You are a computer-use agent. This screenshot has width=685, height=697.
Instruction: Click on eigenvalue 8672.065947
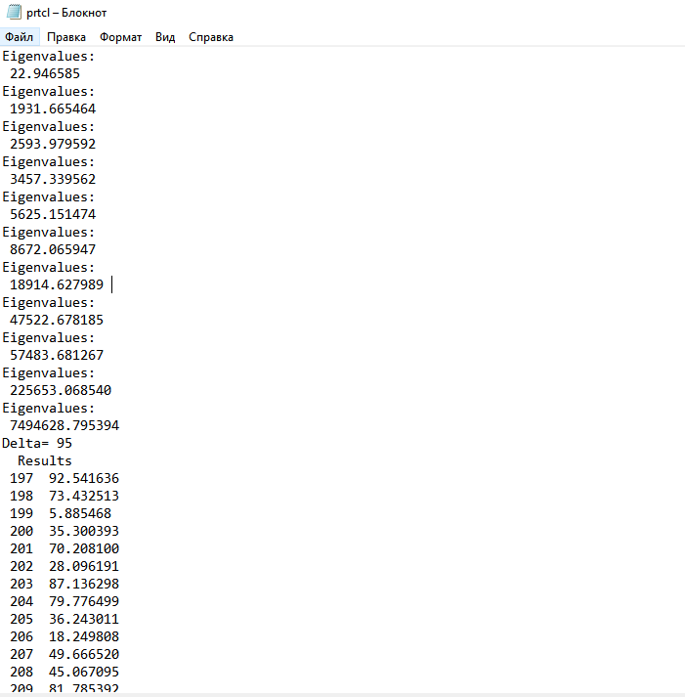click(x=53, y=249)
